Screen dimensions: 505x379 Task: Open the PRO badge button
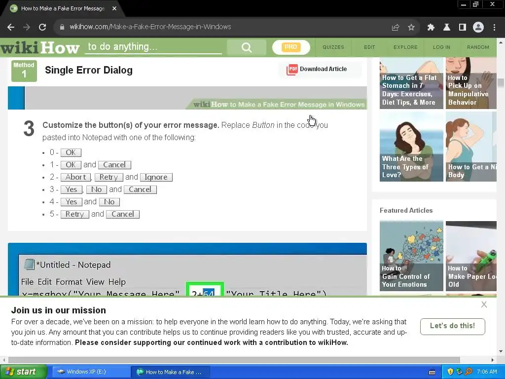pyautogui.click(x=291, y=47)
